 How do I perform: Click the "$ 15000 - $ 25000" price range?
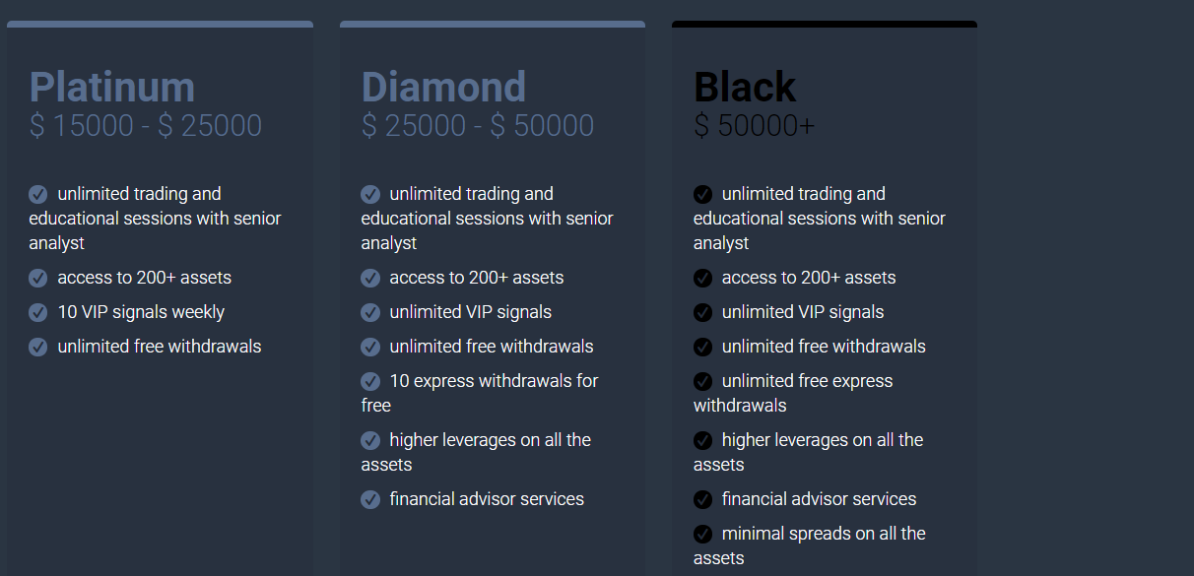146,126
